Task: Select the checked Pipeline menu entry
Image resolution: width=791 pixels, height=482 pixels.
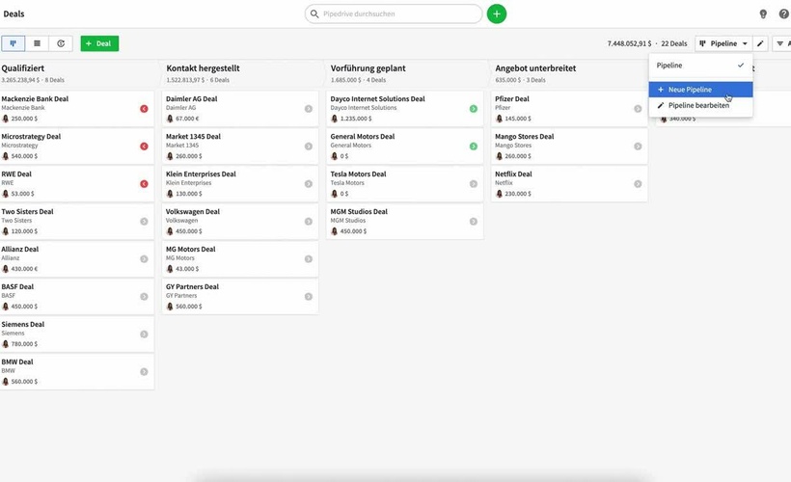Action: [x=700, y=66]
